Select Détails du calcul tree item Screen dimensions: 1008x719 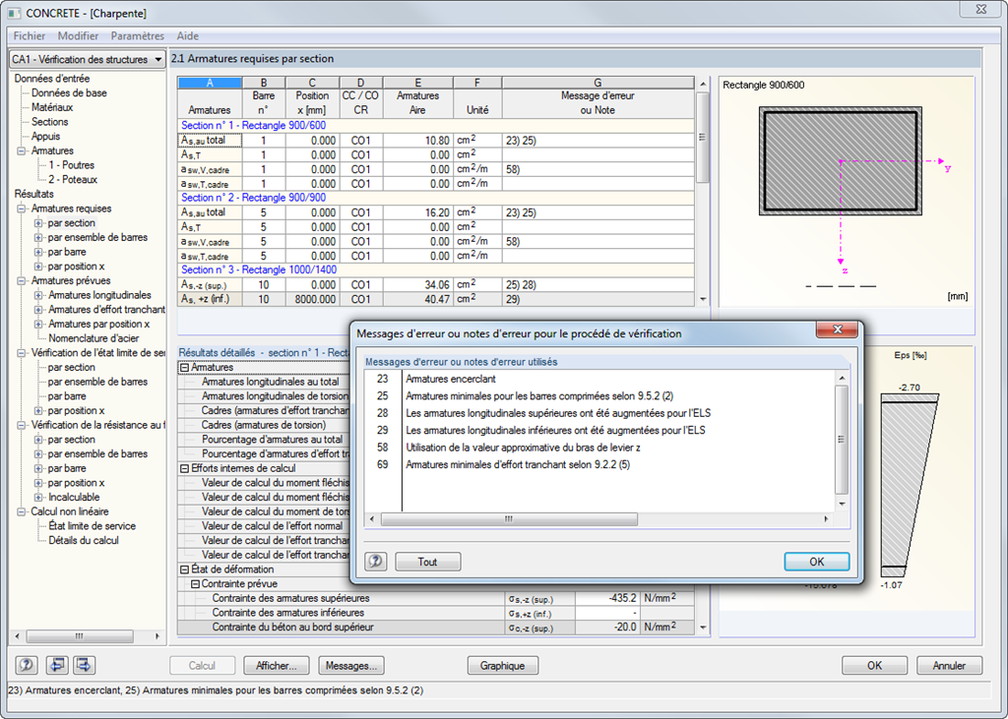click(x=84, y=540)
